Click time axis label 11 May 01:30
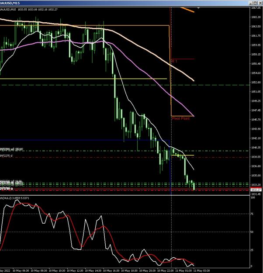This screenshot has width=263, height=273. pos(183,270)
